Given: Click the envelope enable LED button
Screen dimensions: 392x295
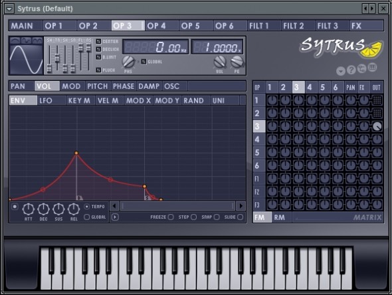Looking at the screenshot, I should tap(15, 207).
